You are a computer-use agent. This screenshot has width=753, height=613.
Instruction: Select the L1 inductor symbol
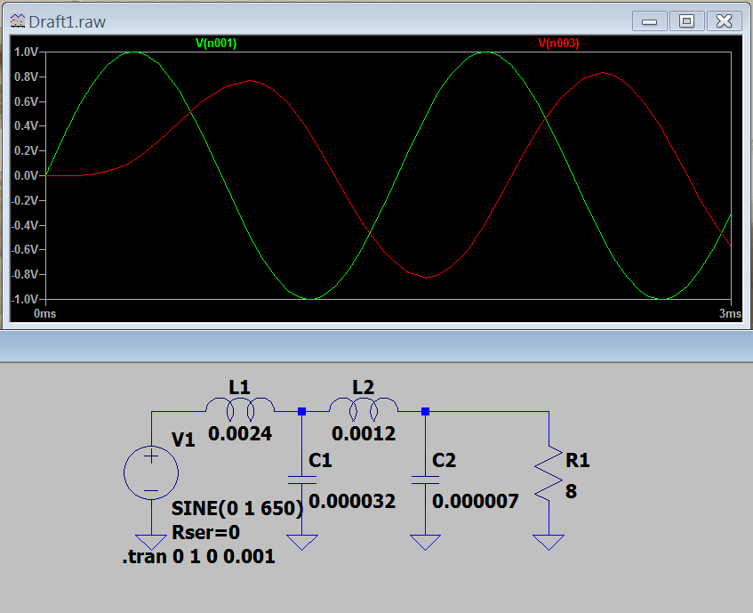[240, 409]
